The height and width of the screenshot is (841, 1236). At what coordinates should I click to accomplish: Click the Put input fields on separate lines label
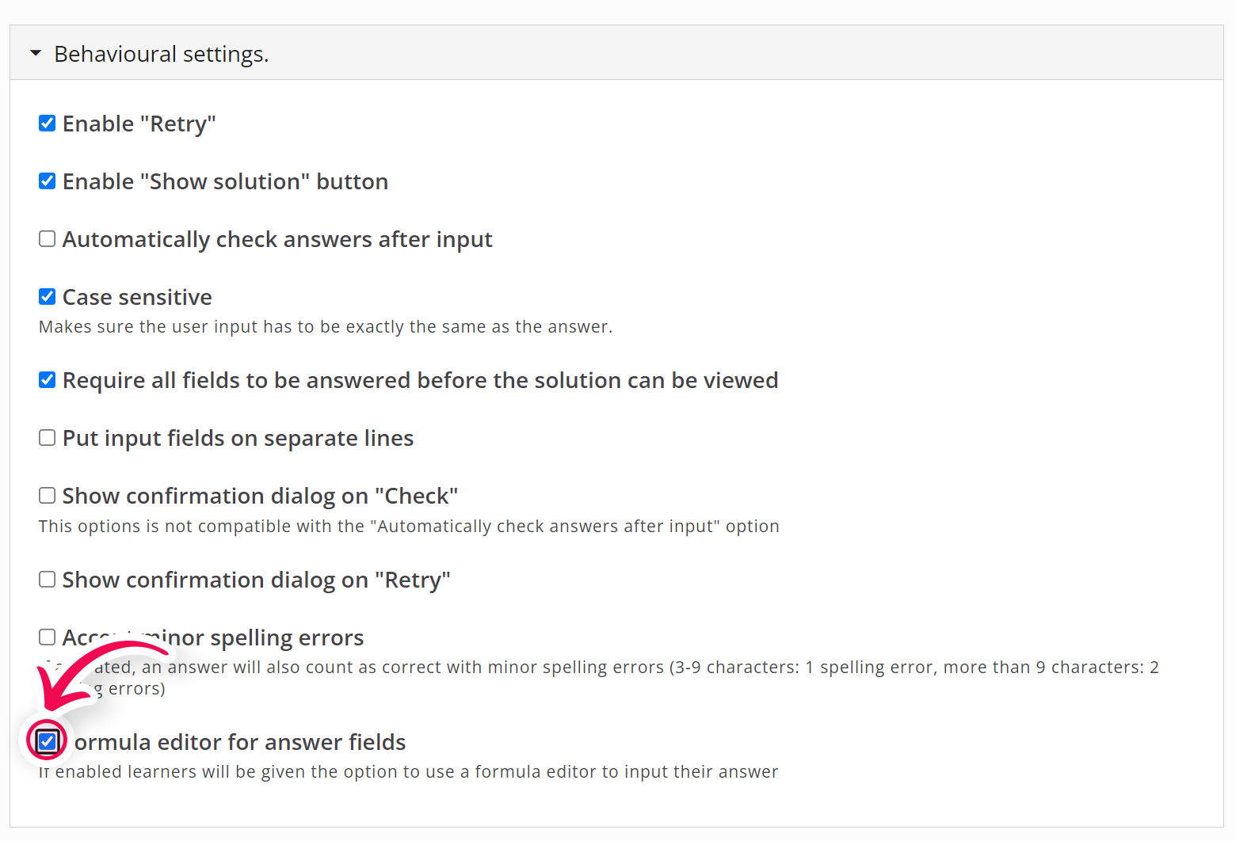238,438
